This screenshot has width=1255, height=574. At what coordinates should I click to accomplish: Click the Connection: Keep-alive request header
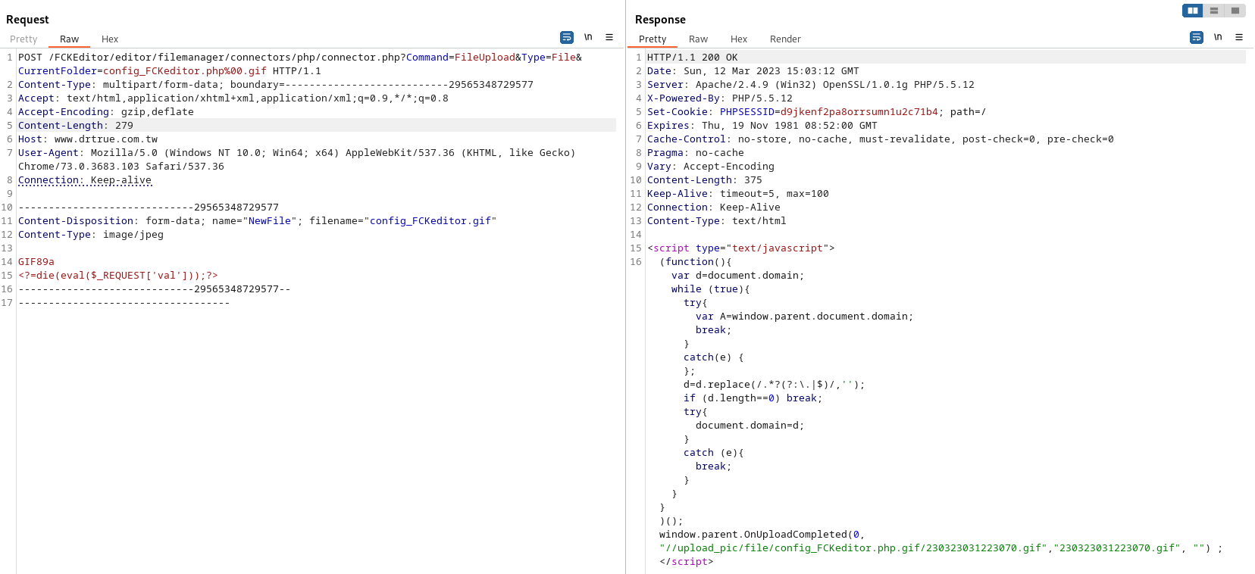tap(85, 180)
